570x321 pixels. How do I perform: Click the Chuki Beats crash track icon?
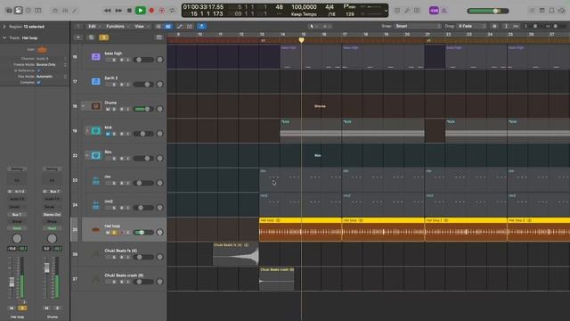[95, 279]
